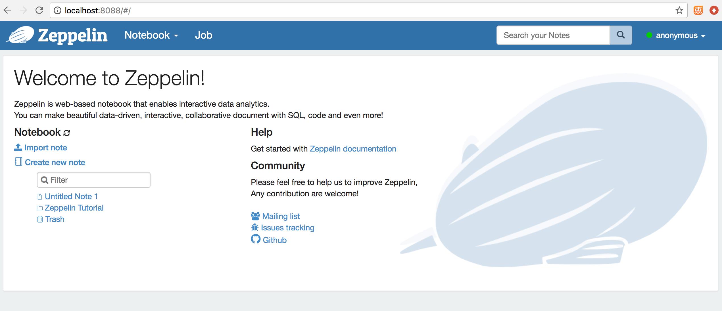This screenshot has width=722, height=311.
Task: Reload the page in browser
Action: coord(39,10)
